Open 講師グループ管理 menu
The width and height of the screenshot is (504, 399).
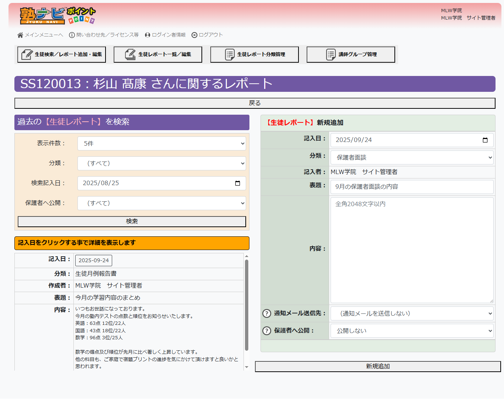click(x=351, y=55)
